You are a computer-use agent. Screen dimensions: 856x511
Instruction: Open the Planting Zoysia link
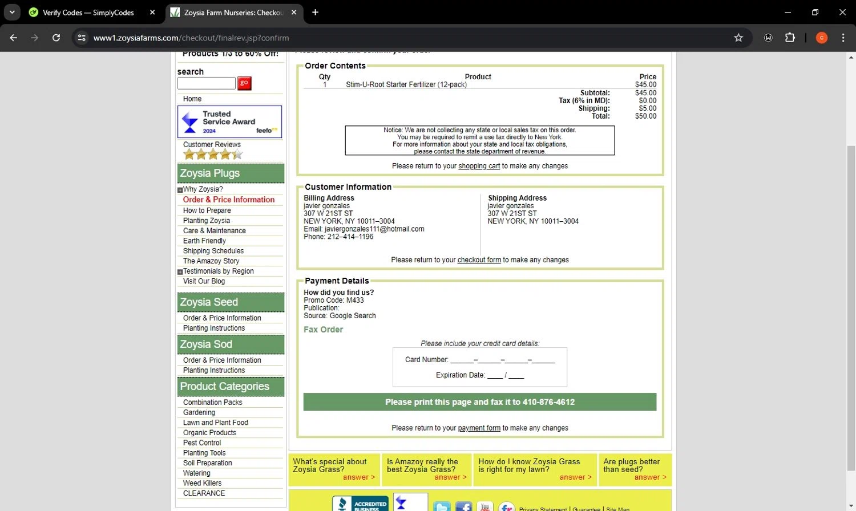click(207, 221)
